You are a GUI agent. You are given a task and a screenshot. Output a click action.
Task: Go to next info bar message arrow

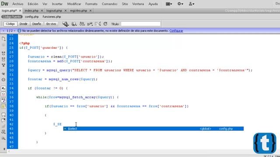click(14, 31)
